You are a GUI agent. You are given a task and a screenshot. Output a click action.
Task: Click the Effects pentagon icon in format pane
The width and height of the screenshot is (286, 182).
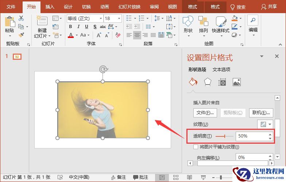[208, 82]
